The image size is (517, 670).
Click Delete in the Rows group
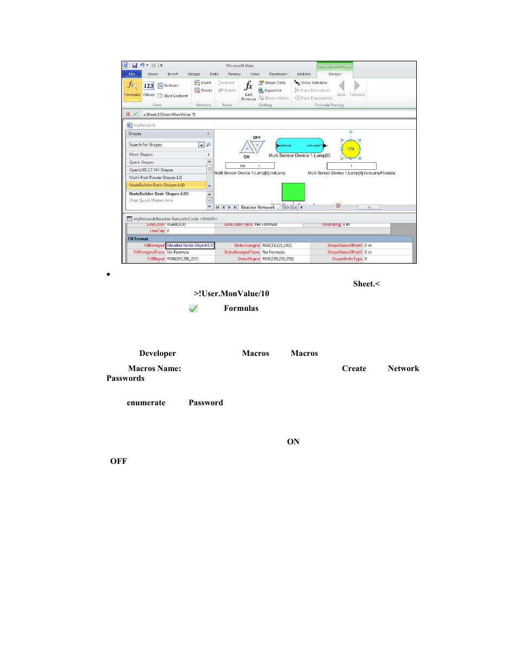[227, 91]
